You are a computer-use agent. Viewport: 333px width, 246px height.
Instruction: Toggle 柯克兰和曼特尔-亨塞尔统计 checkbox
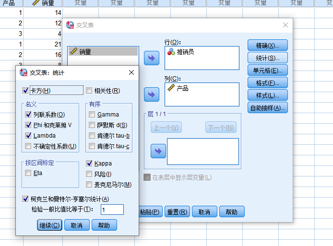pyautogui.click(x=25, y=199)
